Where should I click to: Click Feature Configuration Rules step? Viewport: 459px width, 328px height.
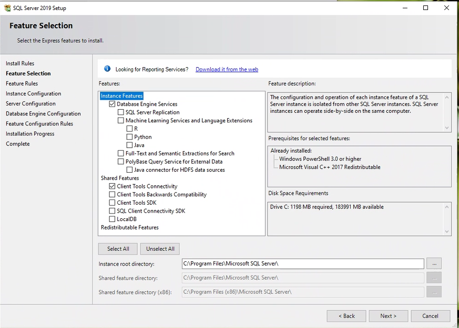(39, 123)
